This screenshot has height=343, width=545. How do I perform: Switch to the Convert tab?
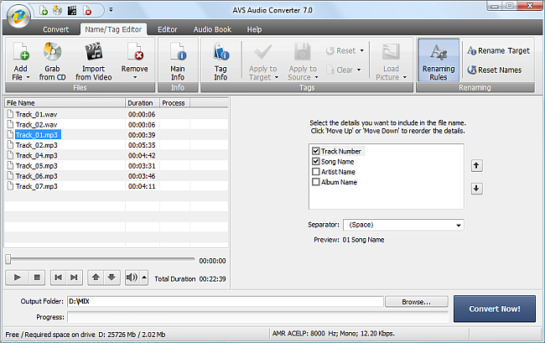pos(56,29)
